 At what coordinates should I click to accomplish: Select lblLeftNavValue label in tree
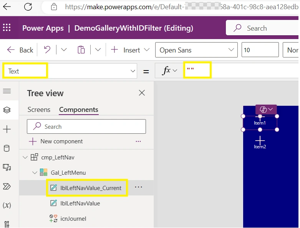[x=80, y=203]
